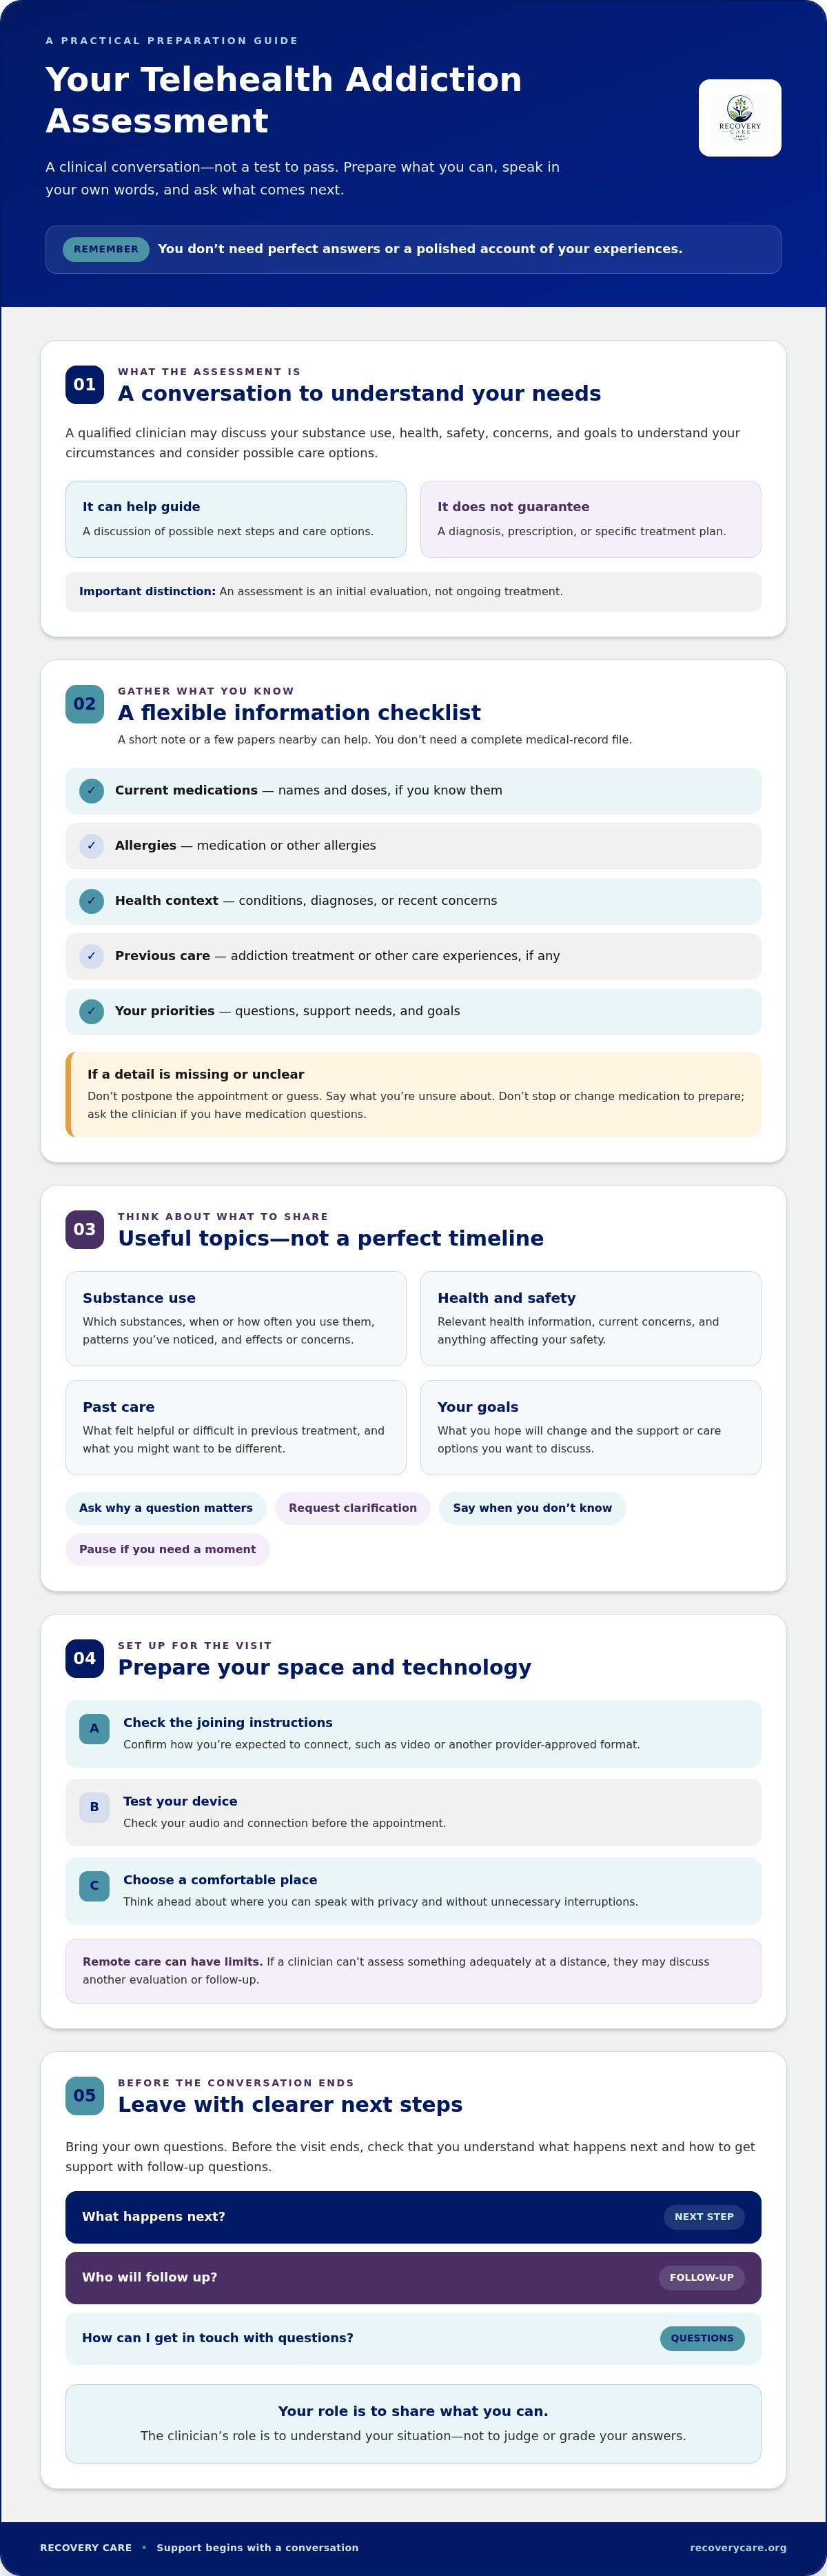Viewport: 827px width, 2576px height.
Task: Select the 02 section number badge
Action: coord(85,704)
